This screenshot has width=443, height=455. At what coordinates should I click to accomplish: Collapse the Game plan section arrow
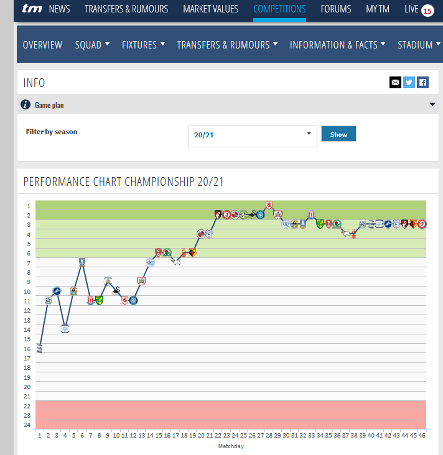(x=432, y=104)
